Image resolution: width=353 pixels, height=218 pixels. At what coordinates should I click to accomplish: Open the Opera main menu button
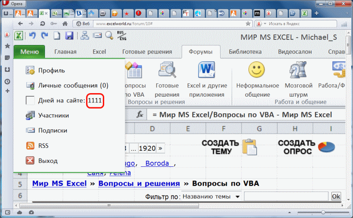(13, 4)
